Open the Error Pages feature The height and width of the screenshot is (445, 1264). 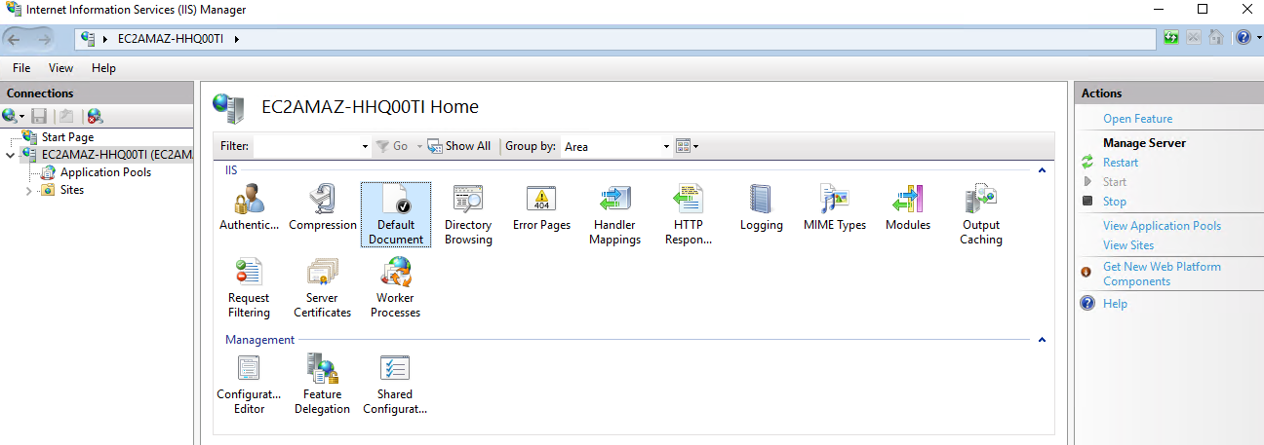pyautogui.click(x=541, y=208)
